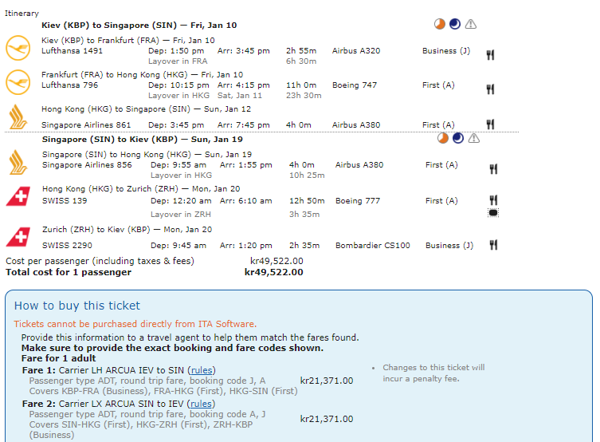This screenshot has width=600, height=442.
Task: Click meal icon for SWISS 2290 flight
Action: [493, 245]
